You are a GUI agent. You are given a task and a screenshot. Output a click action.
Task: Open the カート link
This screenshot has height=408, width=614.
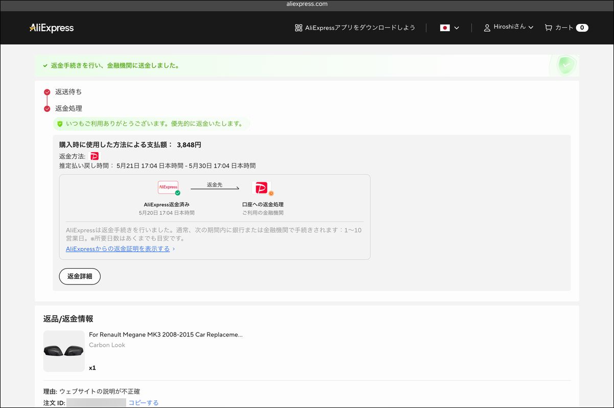point(564,28)
